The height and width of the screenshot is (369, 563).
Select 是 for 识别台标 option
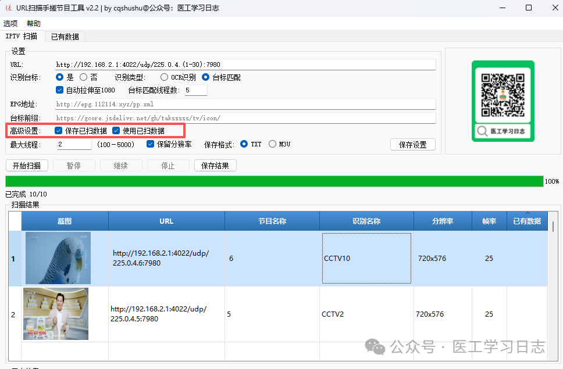(x=60, y=77)
